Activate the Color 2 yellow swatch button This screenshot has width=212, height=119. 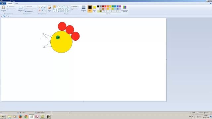point(94,9)
